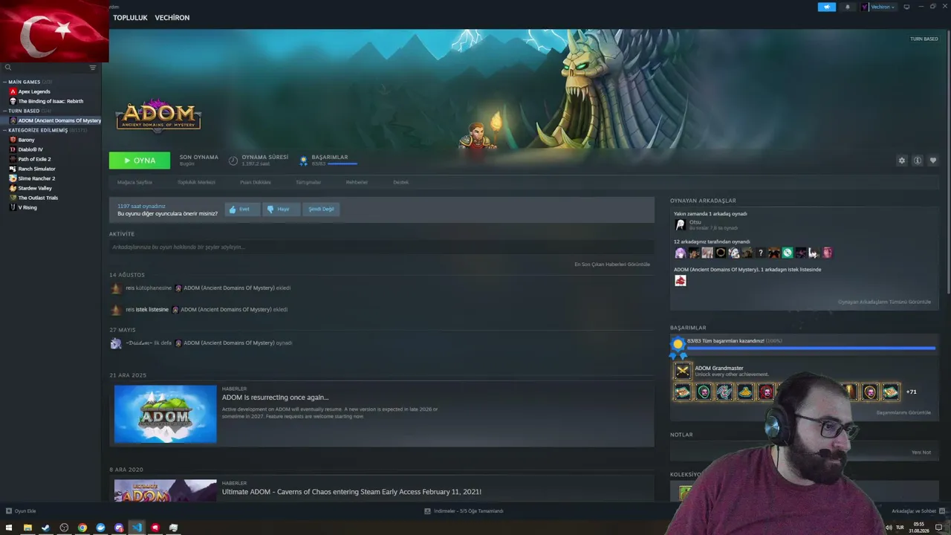Open the ADOM is resurrecting once again headline

point(275,398)
